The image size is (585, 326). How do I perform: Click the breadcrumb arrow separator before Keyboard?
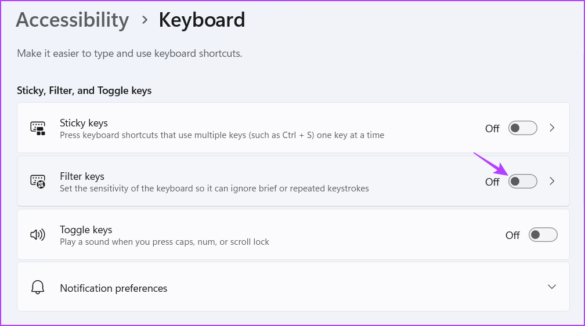(145, 20)
